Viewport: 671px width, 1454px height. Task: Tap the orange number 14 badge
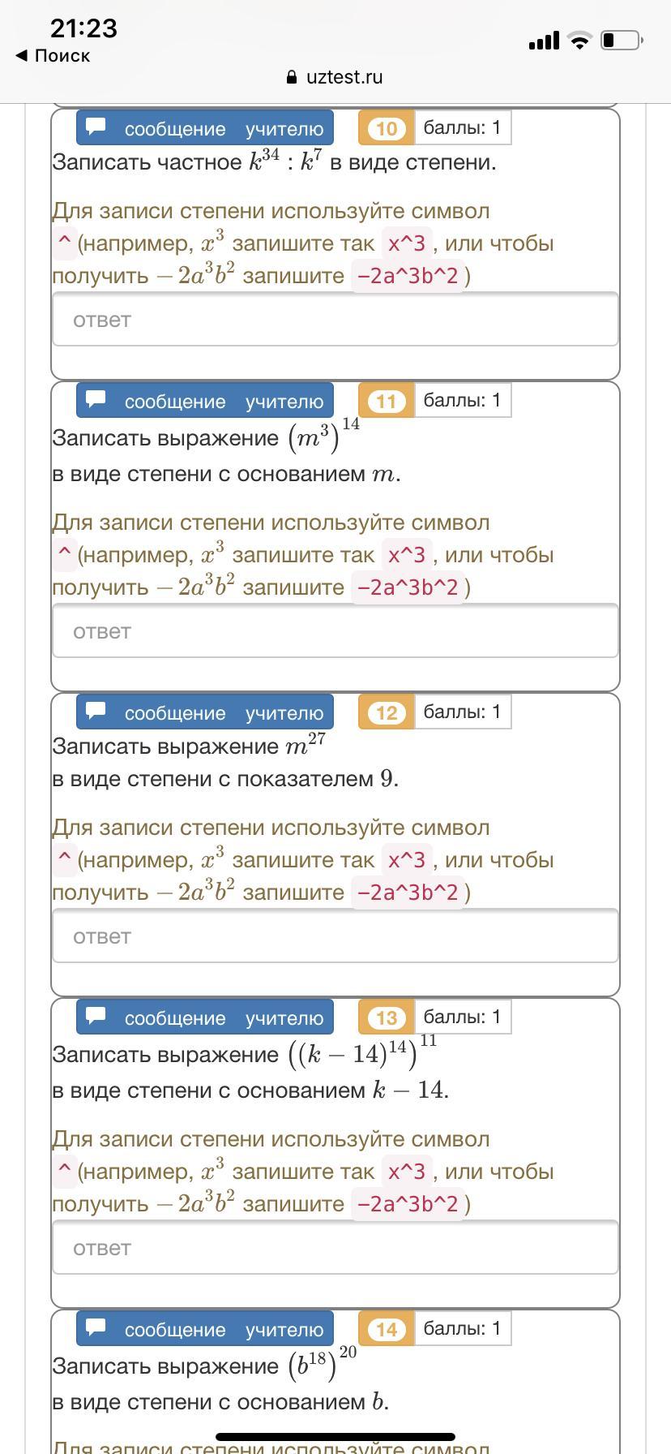tap(387, 1329)
